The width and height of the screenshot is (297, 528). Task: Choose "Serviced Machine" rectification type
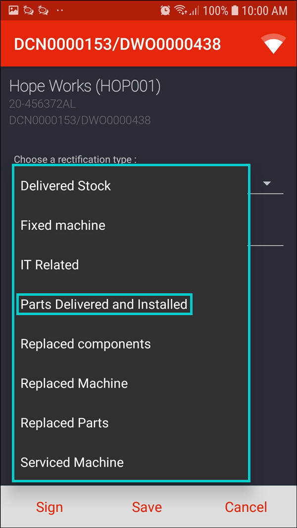coord(72,462)
